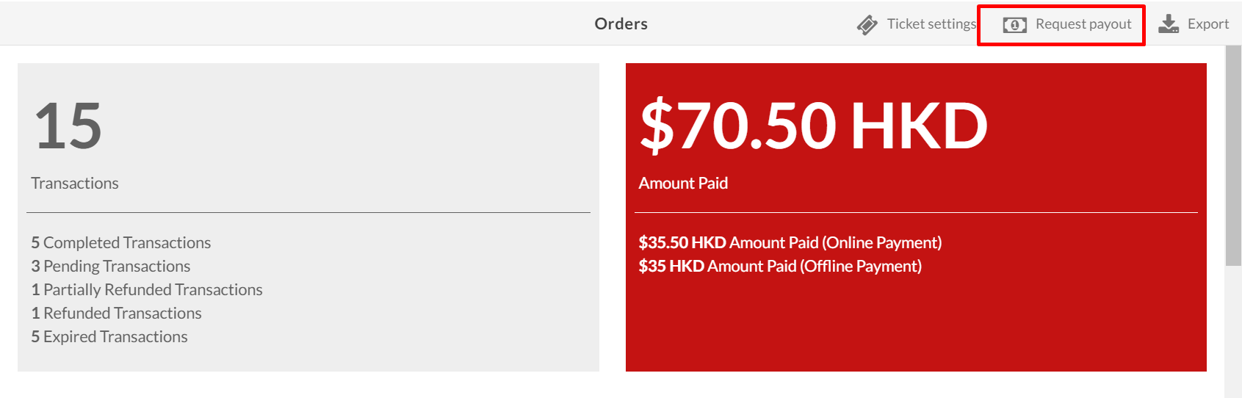Click the Request payout money icon
Screen dimensions: 1242x398
(1015, 25)
